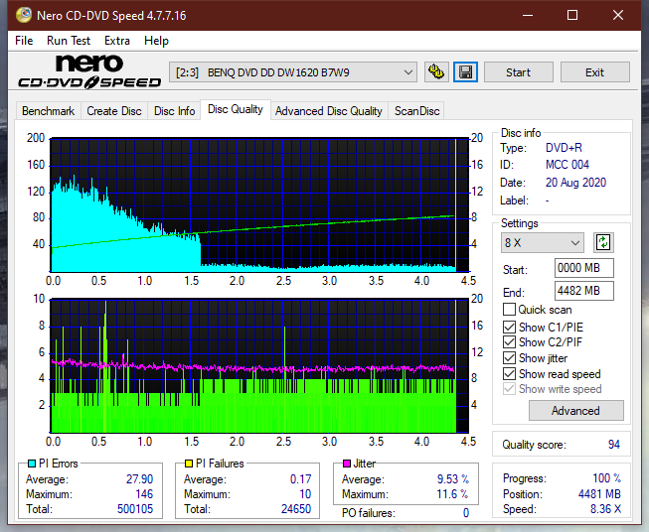Open the Run Test menu

69,41
